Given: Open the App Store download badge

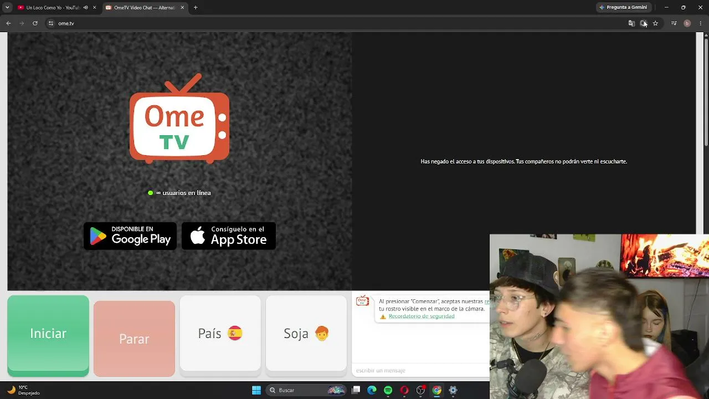Looking at the screenshot, I should (229, 236).
